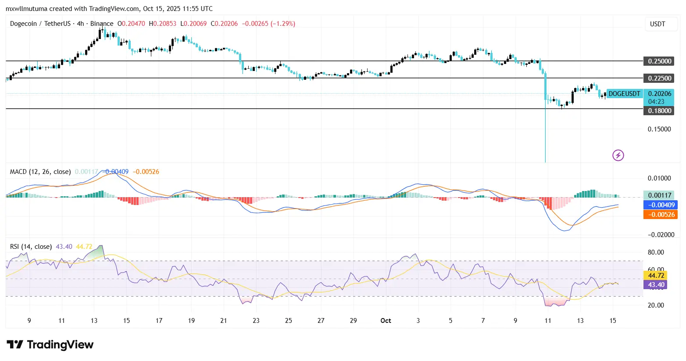Click the DOGEUSDT symbol tag on the chart
686x361 pixels.
coord(625,94)
